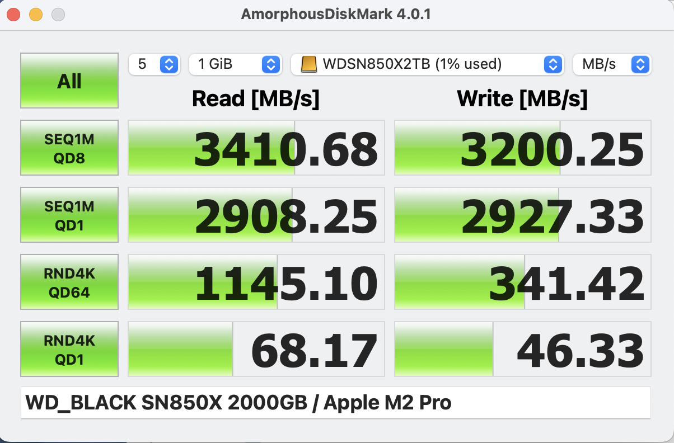Screen dimensions: 674x443
Task: Open the test count dropdown showing 5
Action: click(154, 64)
